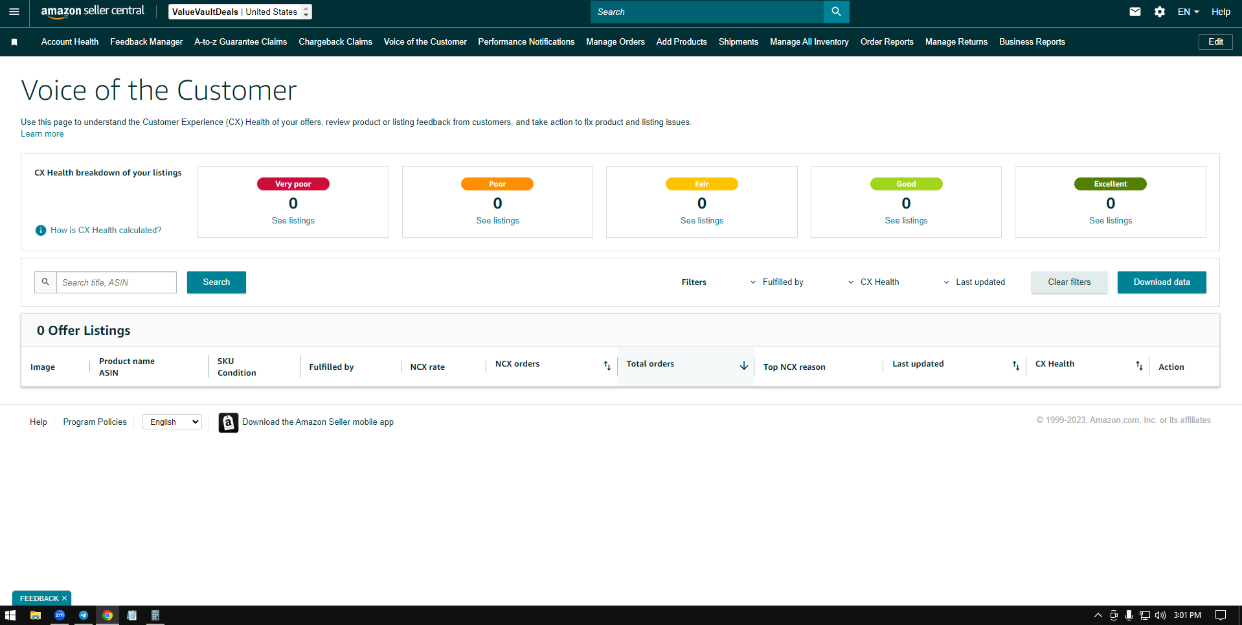Click the volume speaker tray icon
1242x625 pixels.
(1160, 615)
